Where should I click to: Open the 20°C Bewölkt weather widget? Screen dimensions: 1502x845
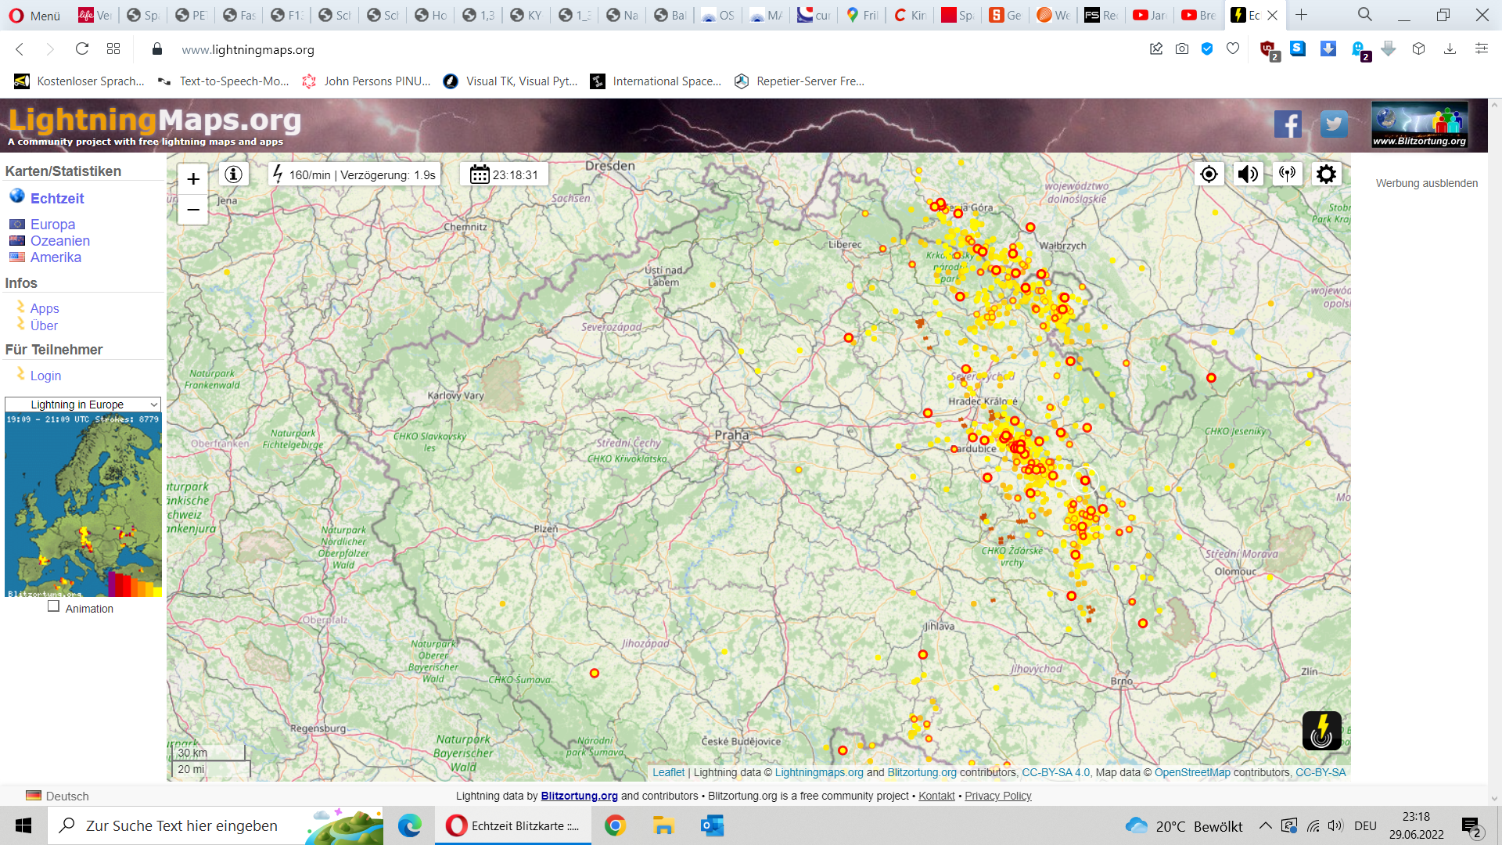[1184, 826]
